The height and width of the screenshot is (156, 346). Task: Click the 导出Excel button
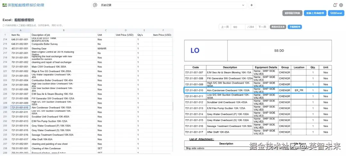coord(336,13)
